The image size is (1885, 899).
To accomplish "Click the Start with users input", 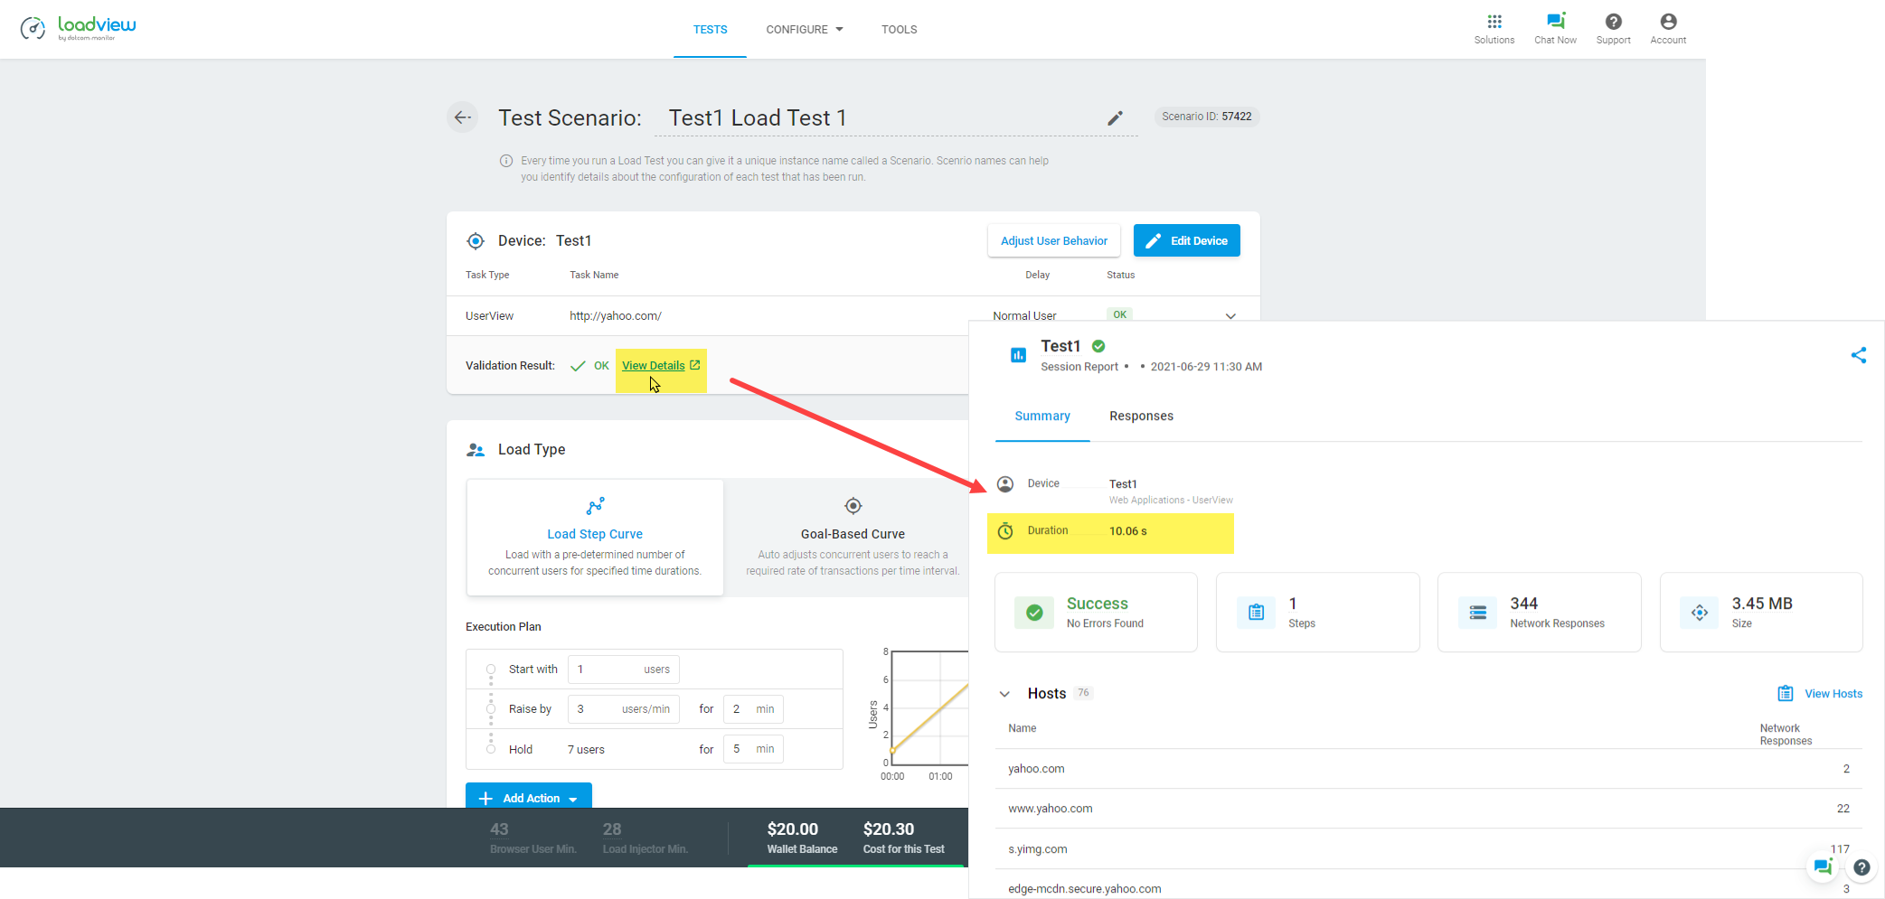I will coord(624,670).
